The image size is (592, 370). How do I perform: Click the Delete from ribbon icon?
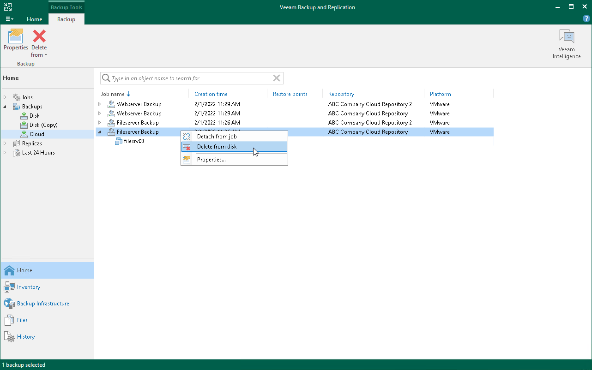coord(39,37)
